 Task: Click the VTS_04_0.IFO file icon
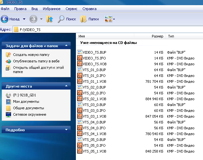click(x=80, y=128)
